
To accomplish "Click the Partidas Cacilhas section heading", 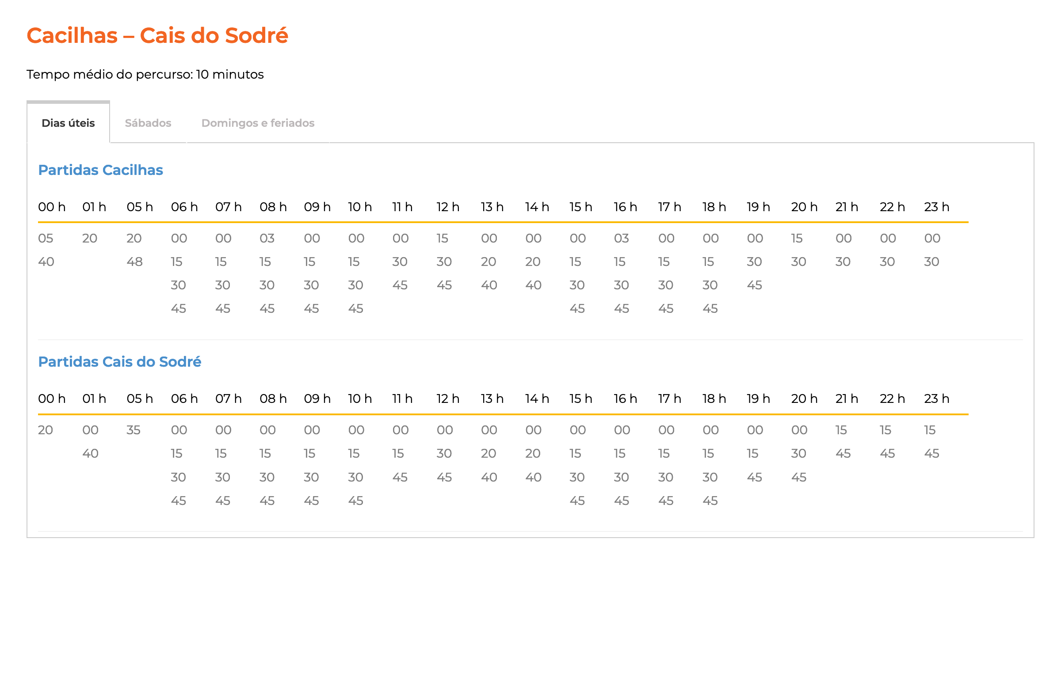I will pyautogui.click(x=101, y=170).
